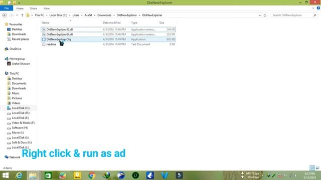Click the search magnifier icon
The width and height of the screenshot is (321, 180).
(315, 15)
